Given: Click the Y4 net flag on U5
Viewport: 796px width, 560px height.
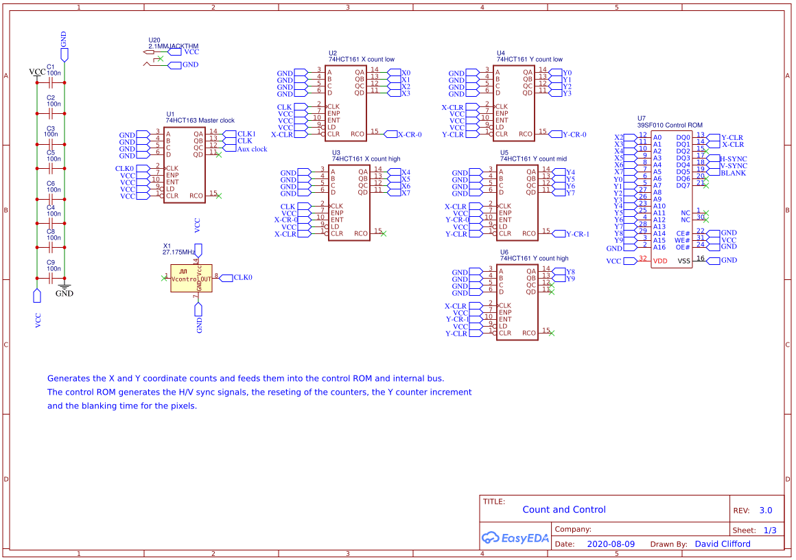Looking at the screenshot, I should pyautogui.click(x=565, y=173).
